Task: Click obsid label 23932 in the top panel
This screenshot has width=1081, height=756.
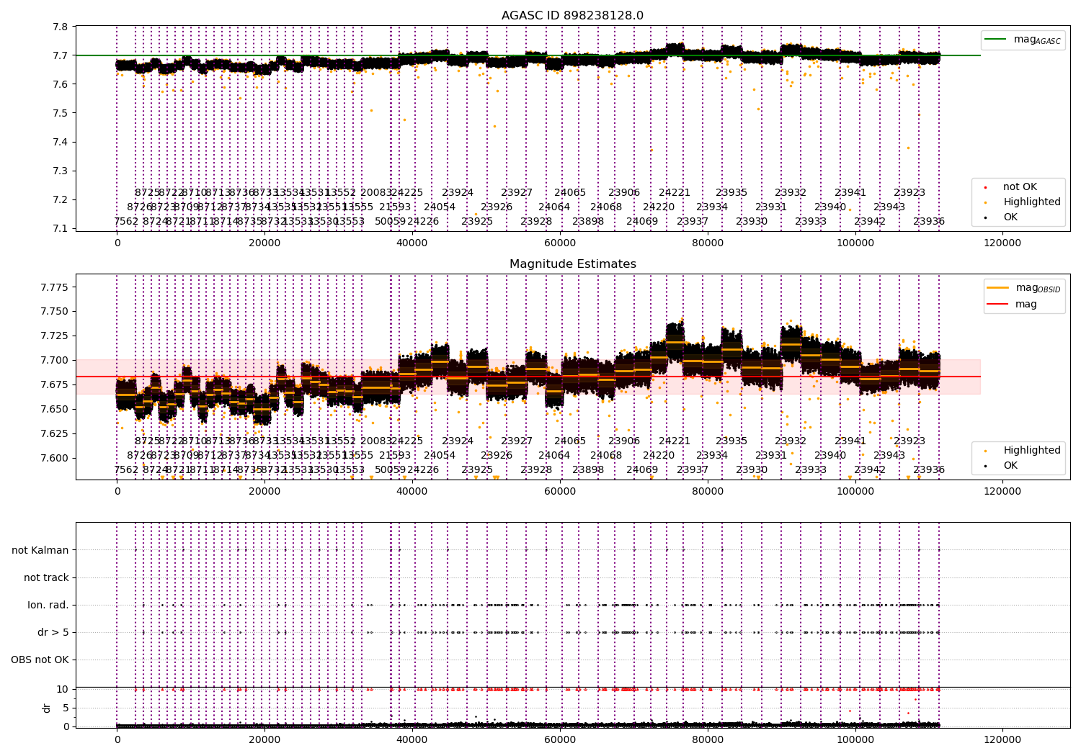Action: [791, 192]
